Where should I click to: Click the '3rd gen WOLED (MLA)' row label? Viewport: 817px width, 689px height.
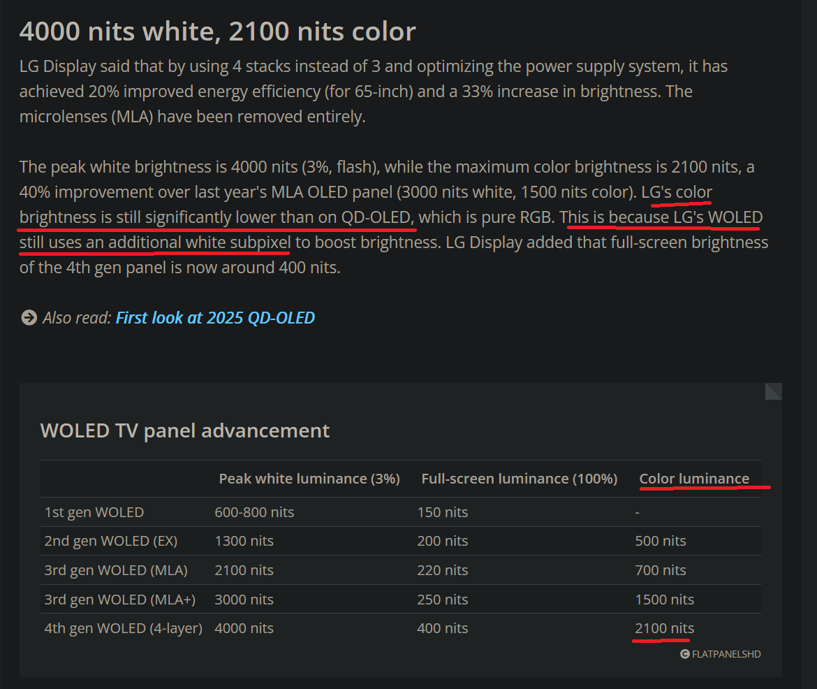pyautogui.click(x=116, y=570)
